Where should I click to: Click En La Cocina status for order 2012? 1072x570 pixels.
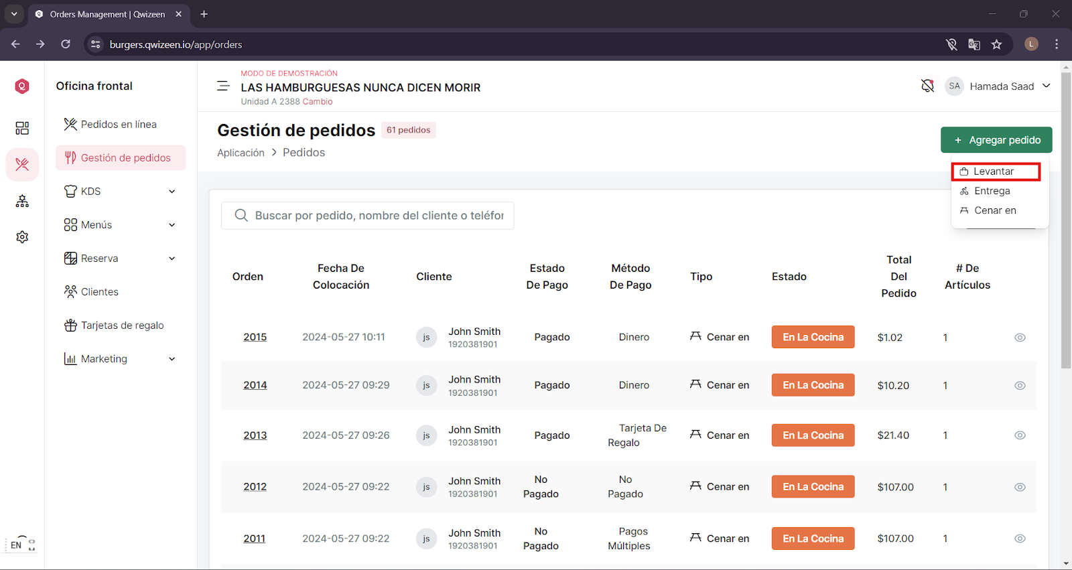813,487
